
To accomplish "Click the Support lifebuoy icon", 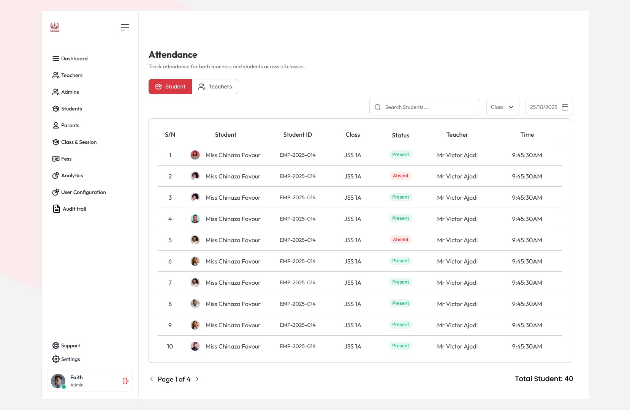I will pos(56,345).
